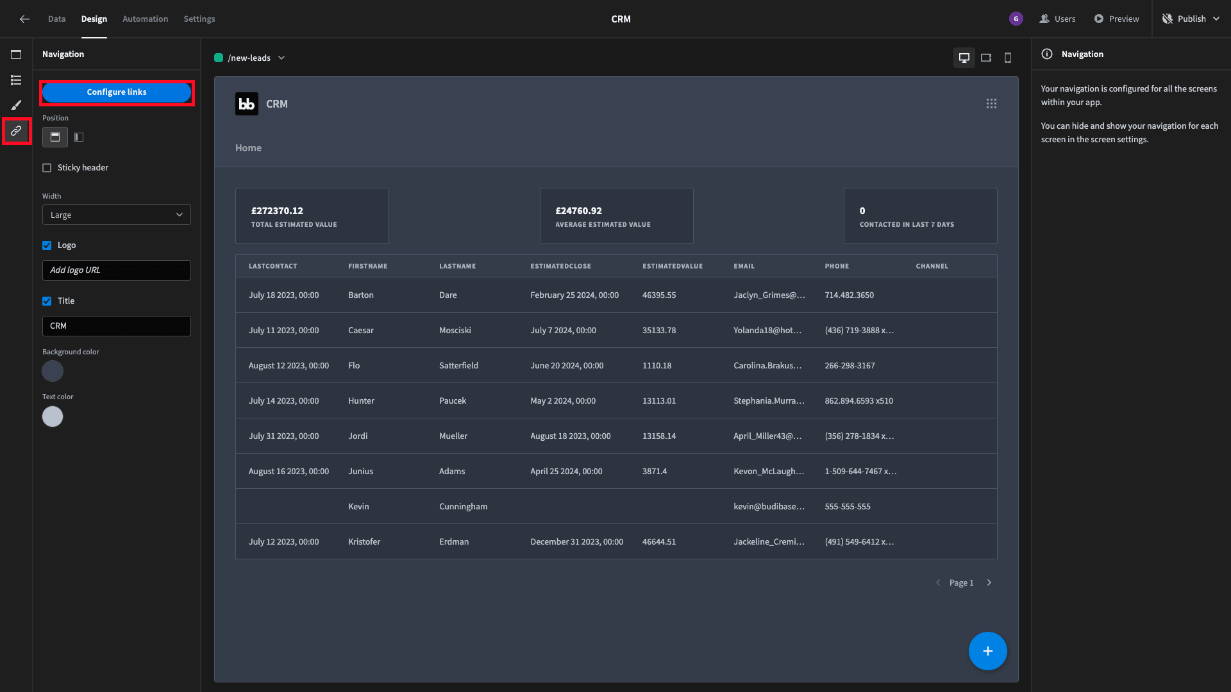
Task: Click the Add logo URL input field
Action: pyautogui.click(x=117, y=270)
